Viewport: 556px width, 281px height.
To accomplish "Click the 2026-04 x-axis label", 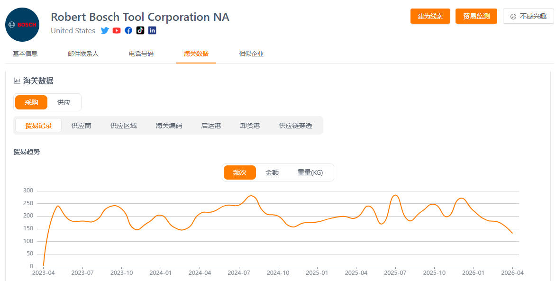I will pos(512,273).
